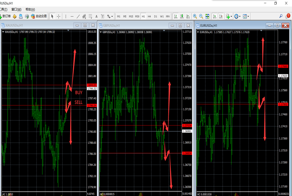This screenshot has width=292, height=196.
Task: Select the equidistant channel tool
Action: point(84,16)
